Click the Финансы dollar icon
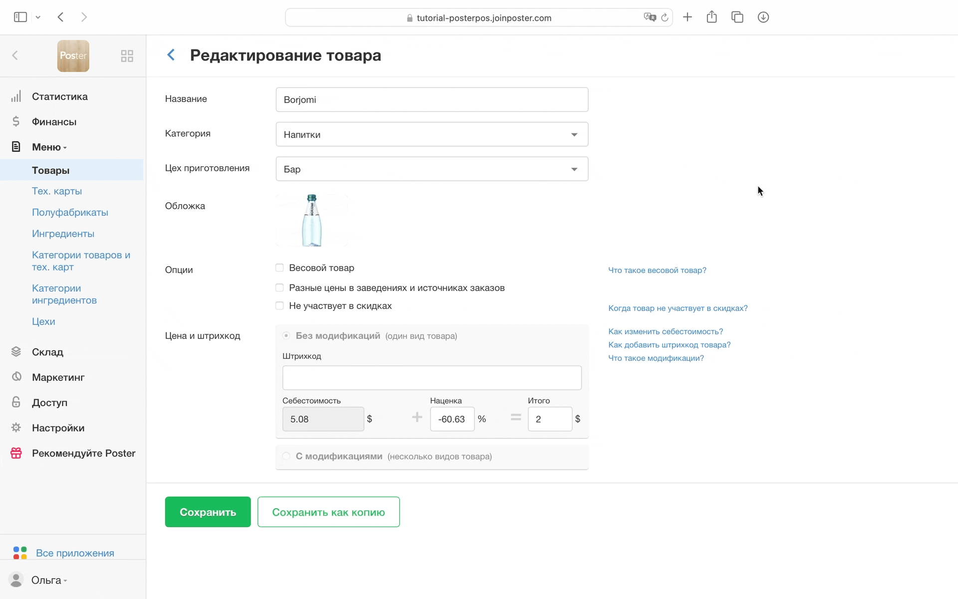 click(16, 122)
